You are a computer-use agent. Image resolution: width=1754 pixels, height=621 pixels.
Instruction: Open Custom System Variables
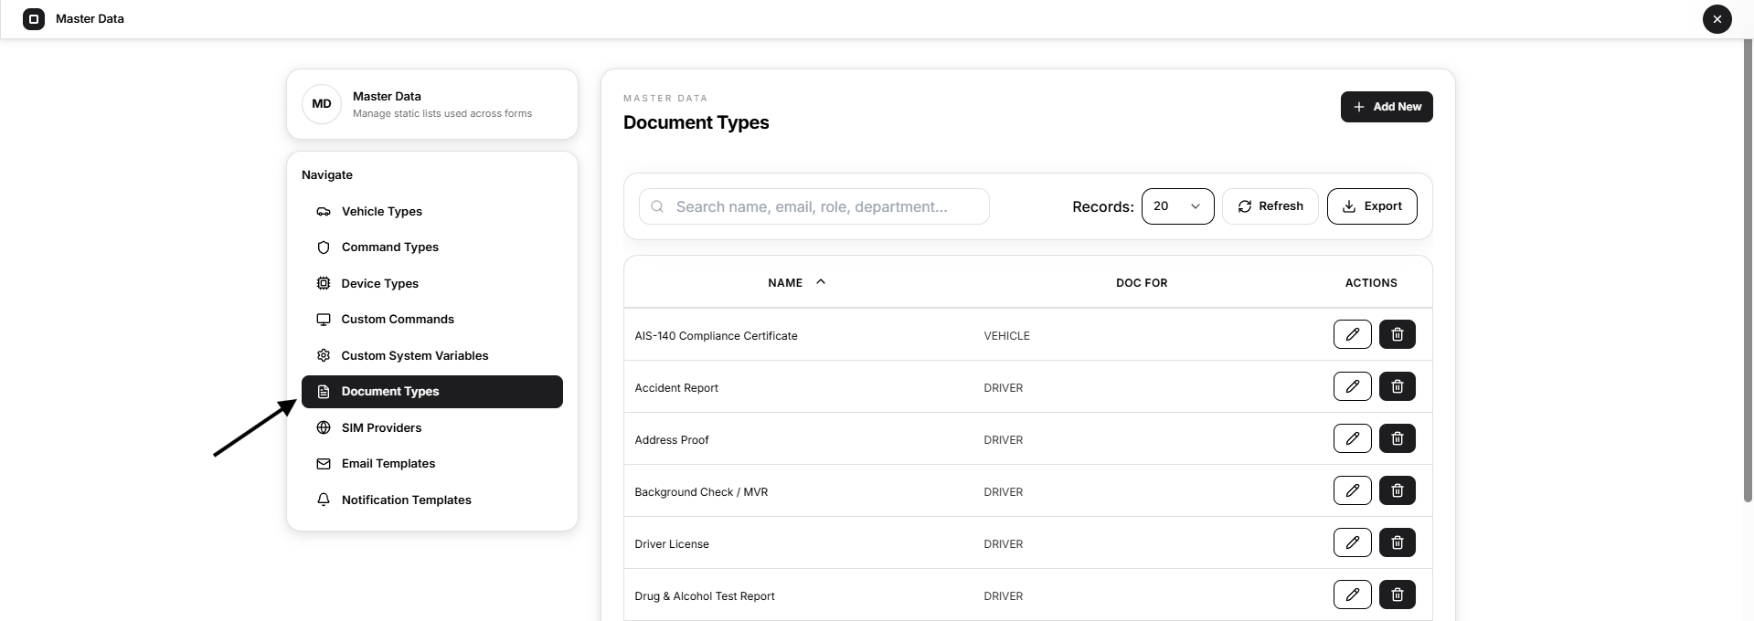click(432, 355)
